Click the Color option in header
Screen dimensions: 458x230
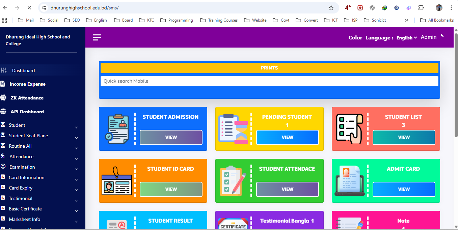[x=355, y=38]
